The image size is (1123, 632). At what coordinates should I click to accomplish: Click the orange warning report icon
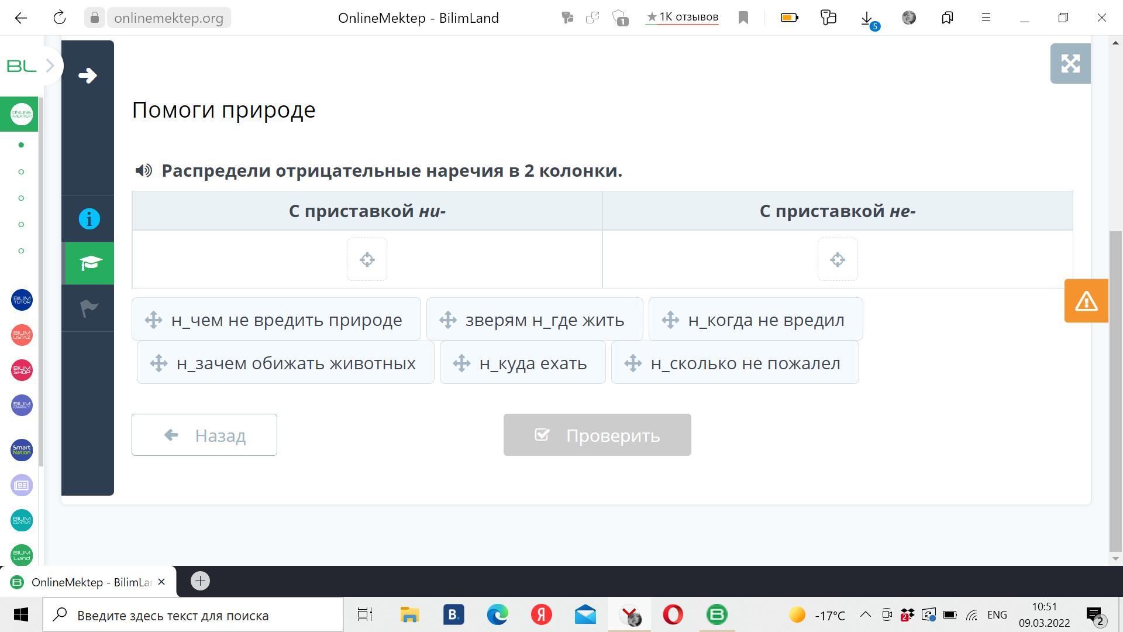1086,301
